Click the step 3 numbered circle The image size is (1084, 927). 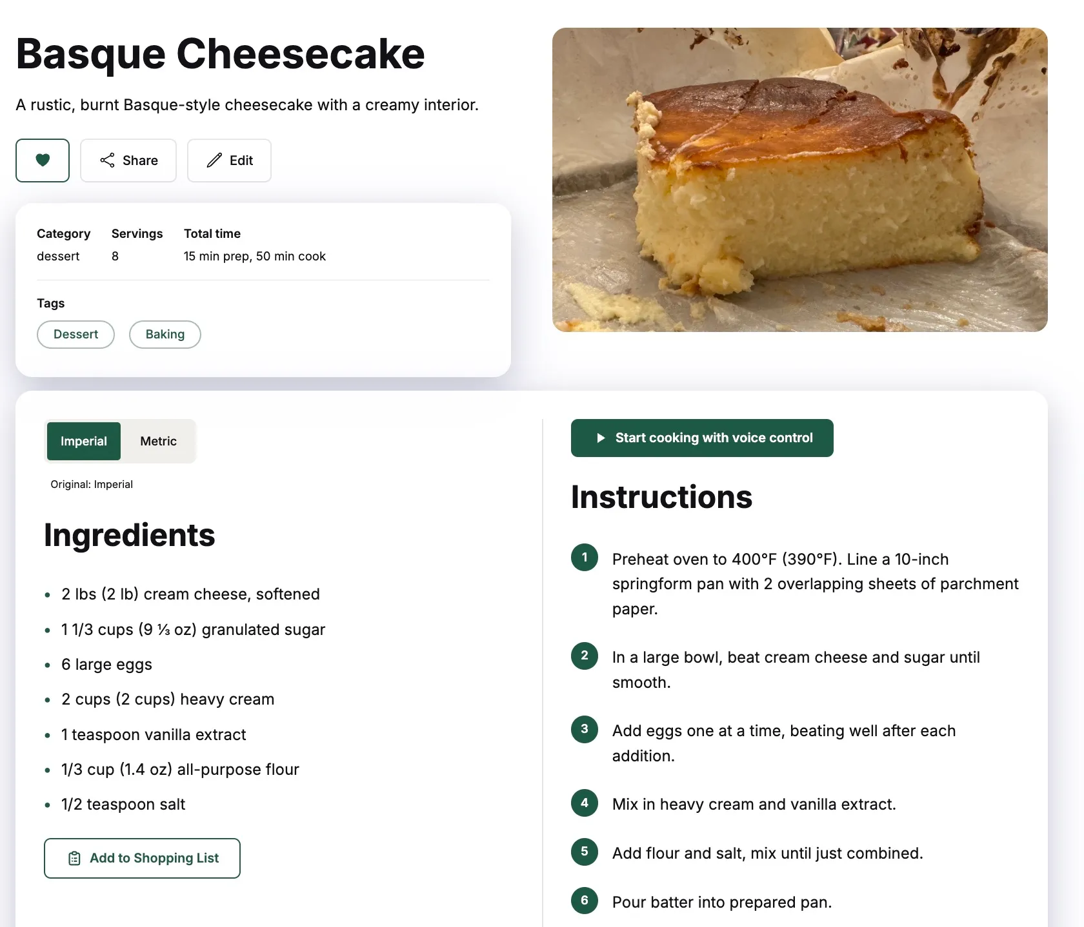[x=584, y=729]
